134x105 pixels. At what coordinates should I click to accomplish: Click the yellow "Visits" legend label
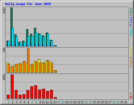tap(131, 52)
